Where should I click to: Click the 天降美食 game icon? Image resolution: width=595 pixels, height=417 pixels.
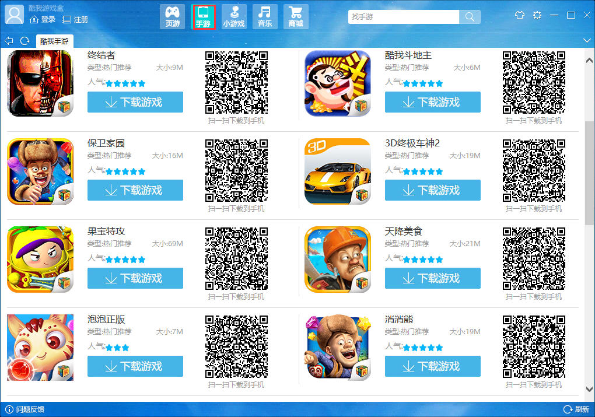[338, 259]
